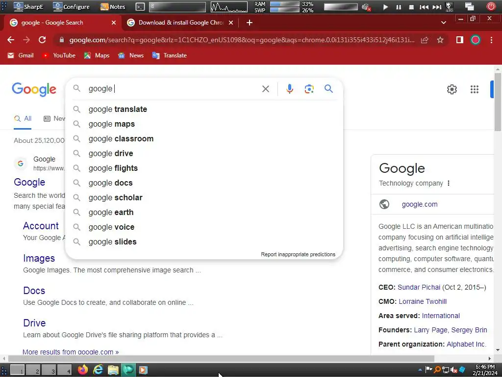This screenshot has width=502, height=377.
Task: Open search by image camera icon
Action: coord(309,89)
